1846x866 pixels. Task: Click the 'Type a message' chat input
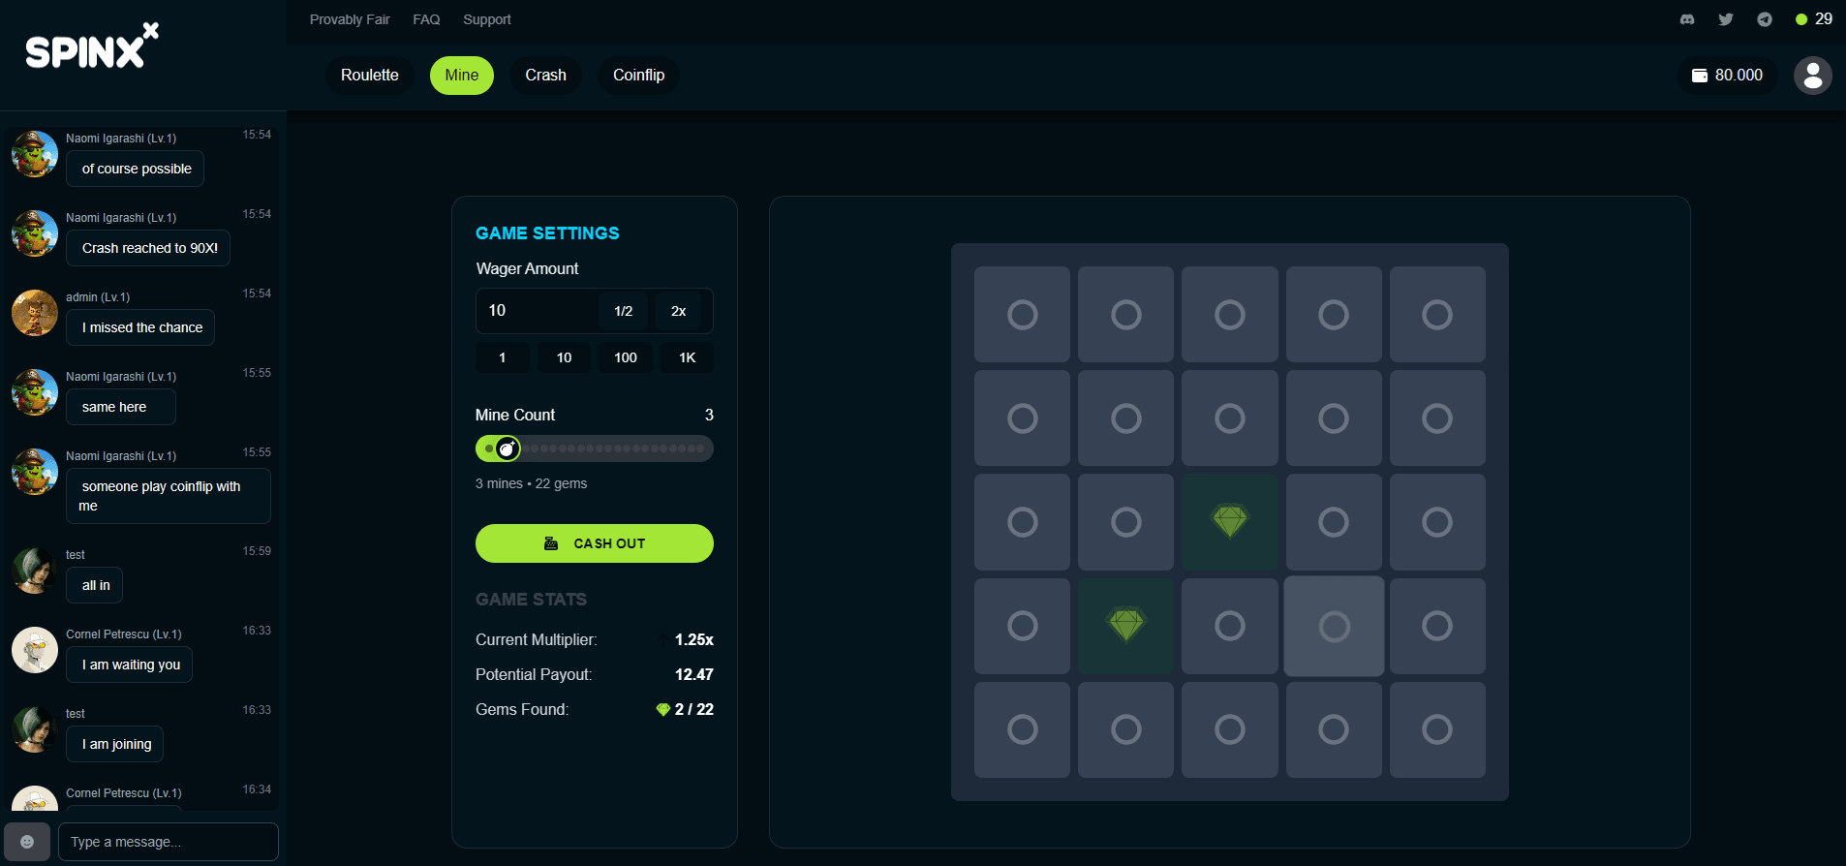(168, 842)
